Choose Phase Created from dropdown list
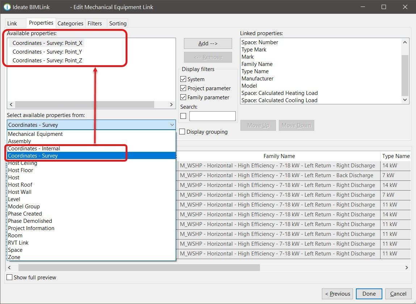Image resolution: width=416 pixels, height=304 pixels. tap(91, 214)
